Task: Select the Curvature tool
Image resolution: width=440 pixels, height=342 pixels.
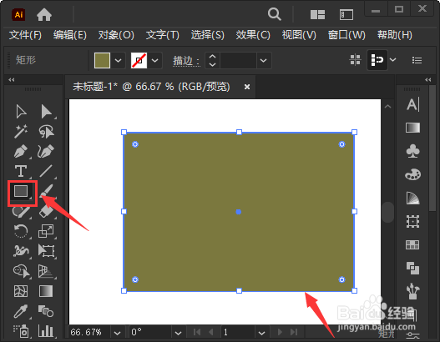Action: [46, 151]
